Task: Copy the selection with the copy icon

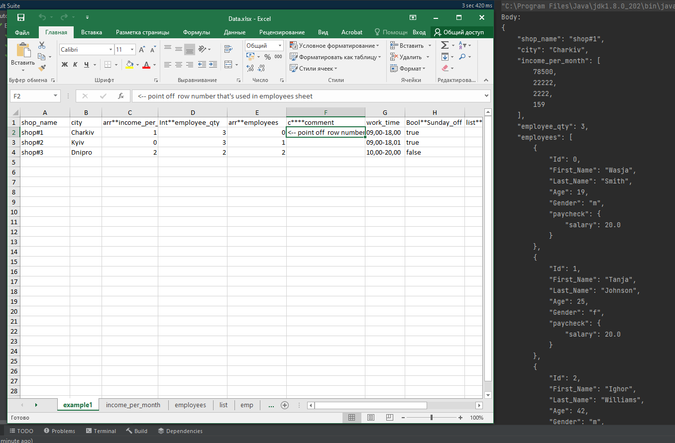Action: pyautogui.click(x=42, y=57)
